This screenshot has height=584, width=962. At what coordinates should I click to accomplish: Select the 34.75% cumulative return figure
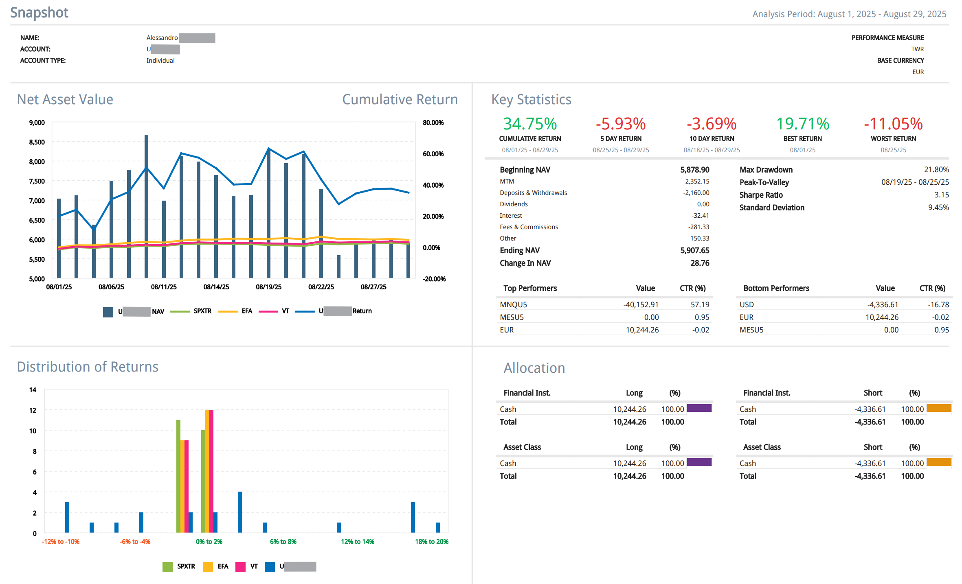click(530, 124)
